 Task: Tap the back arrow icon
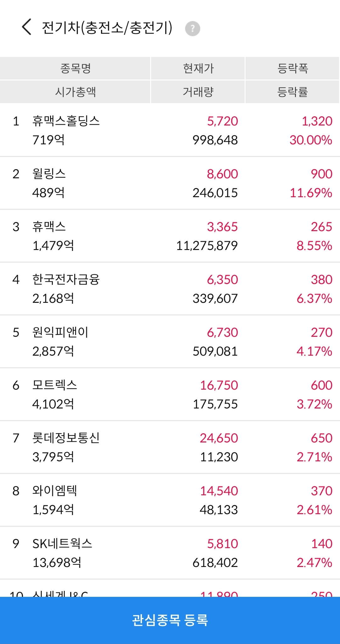point(27,27)
